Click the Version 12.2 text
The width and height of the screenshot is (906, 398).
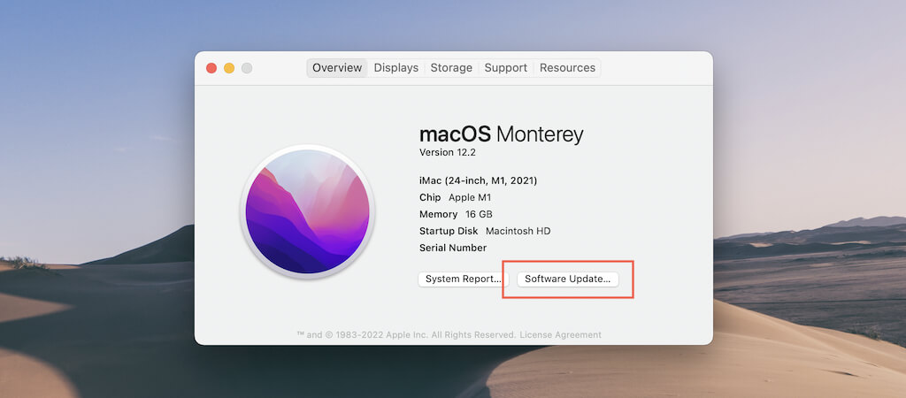point(447,152)
